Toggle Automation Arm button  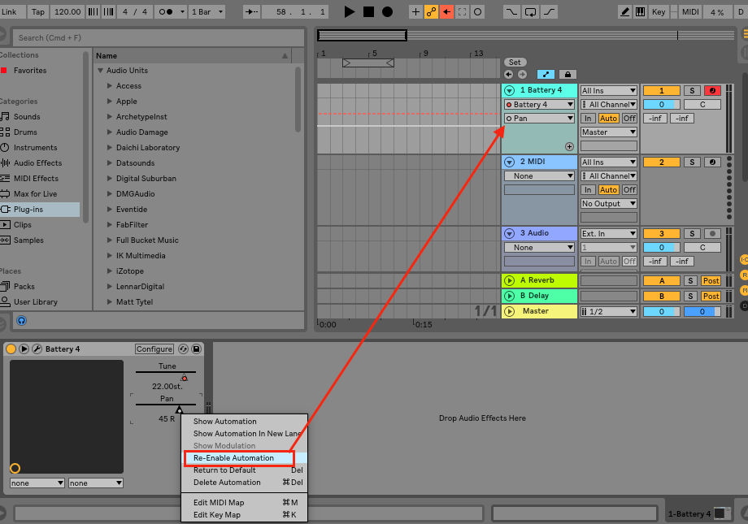(x=431, y=12)
